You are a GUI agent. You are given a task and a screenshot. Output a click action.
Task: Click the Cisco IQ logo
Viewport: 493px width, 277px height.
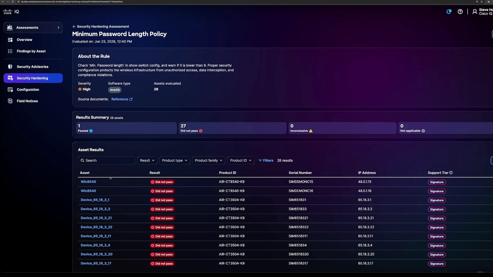tap(11, 12)
